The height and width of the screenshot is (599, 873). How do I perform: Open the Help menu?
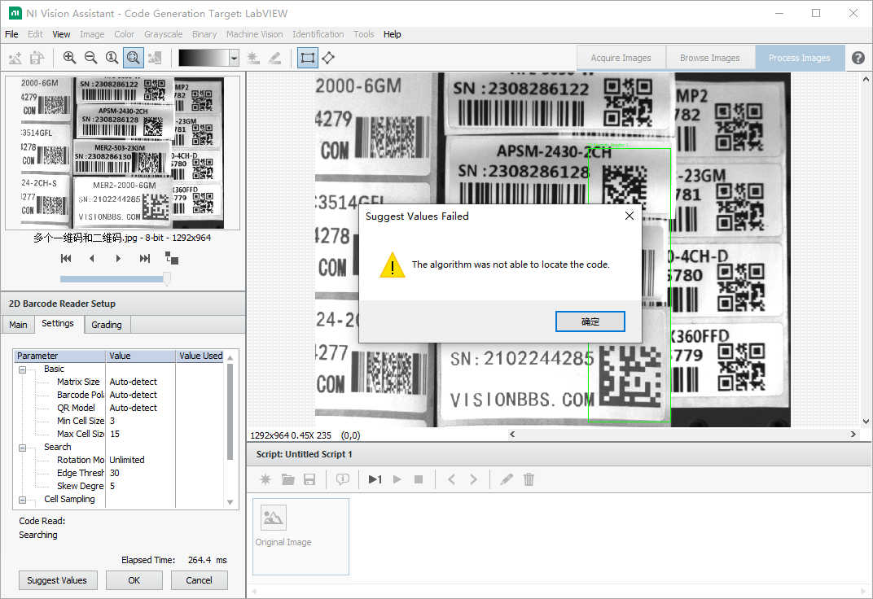[392, 34]
